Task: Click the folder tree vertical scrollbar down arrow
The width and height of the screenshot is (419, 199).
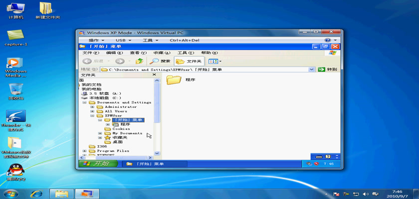Action: coord(158,153)
